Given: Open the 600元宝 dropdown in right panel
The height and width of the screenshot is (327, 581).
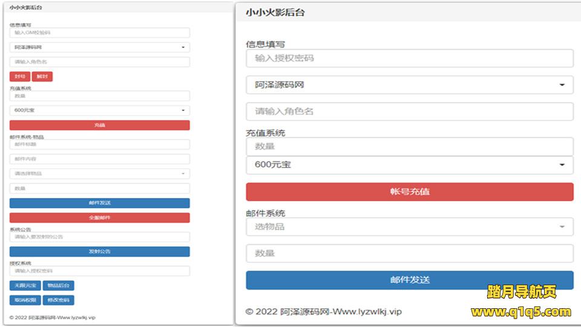Looking at the screenshot, I should click(x=409, y=165).
